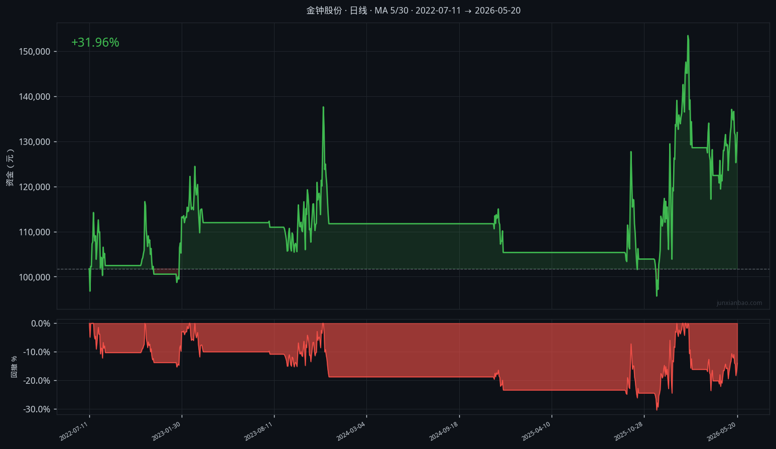776x449 pixels.
Task: Click the -10.0% drawdown axis label
Action: point(37,352)
